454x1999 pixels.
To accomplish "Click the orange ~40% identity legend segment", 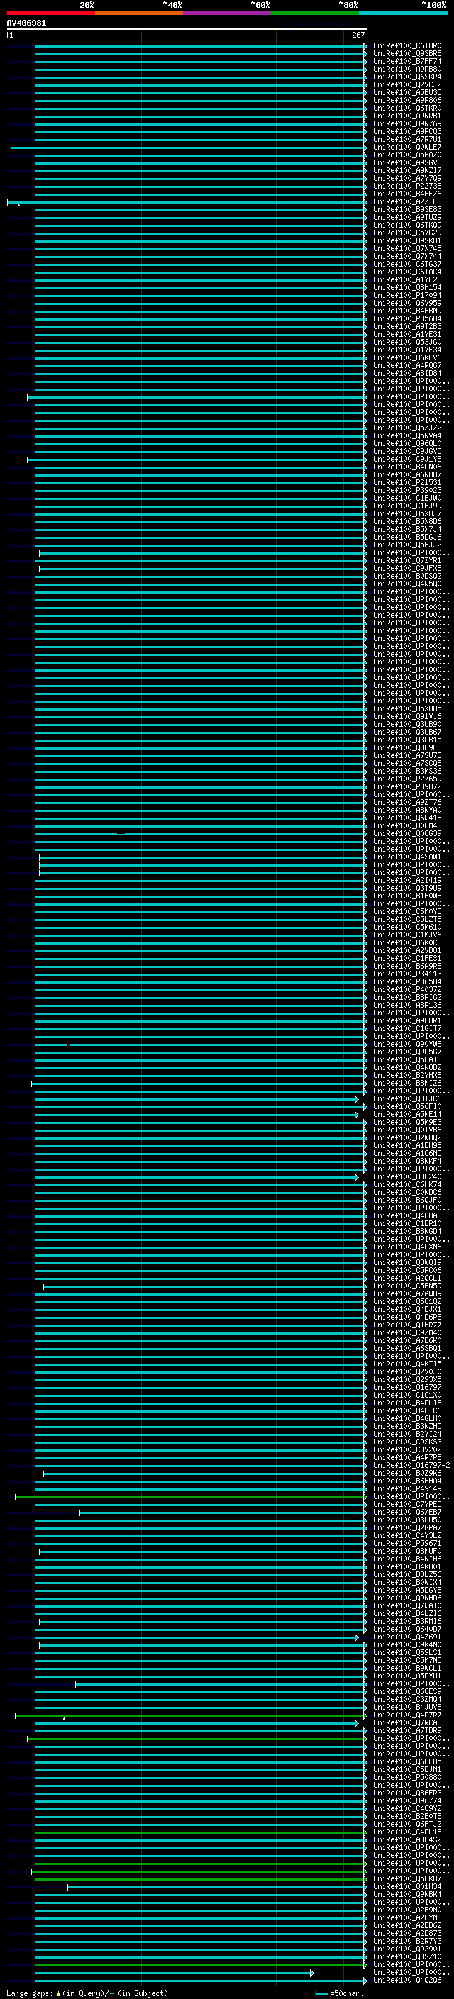I will (x=139, y=13).
